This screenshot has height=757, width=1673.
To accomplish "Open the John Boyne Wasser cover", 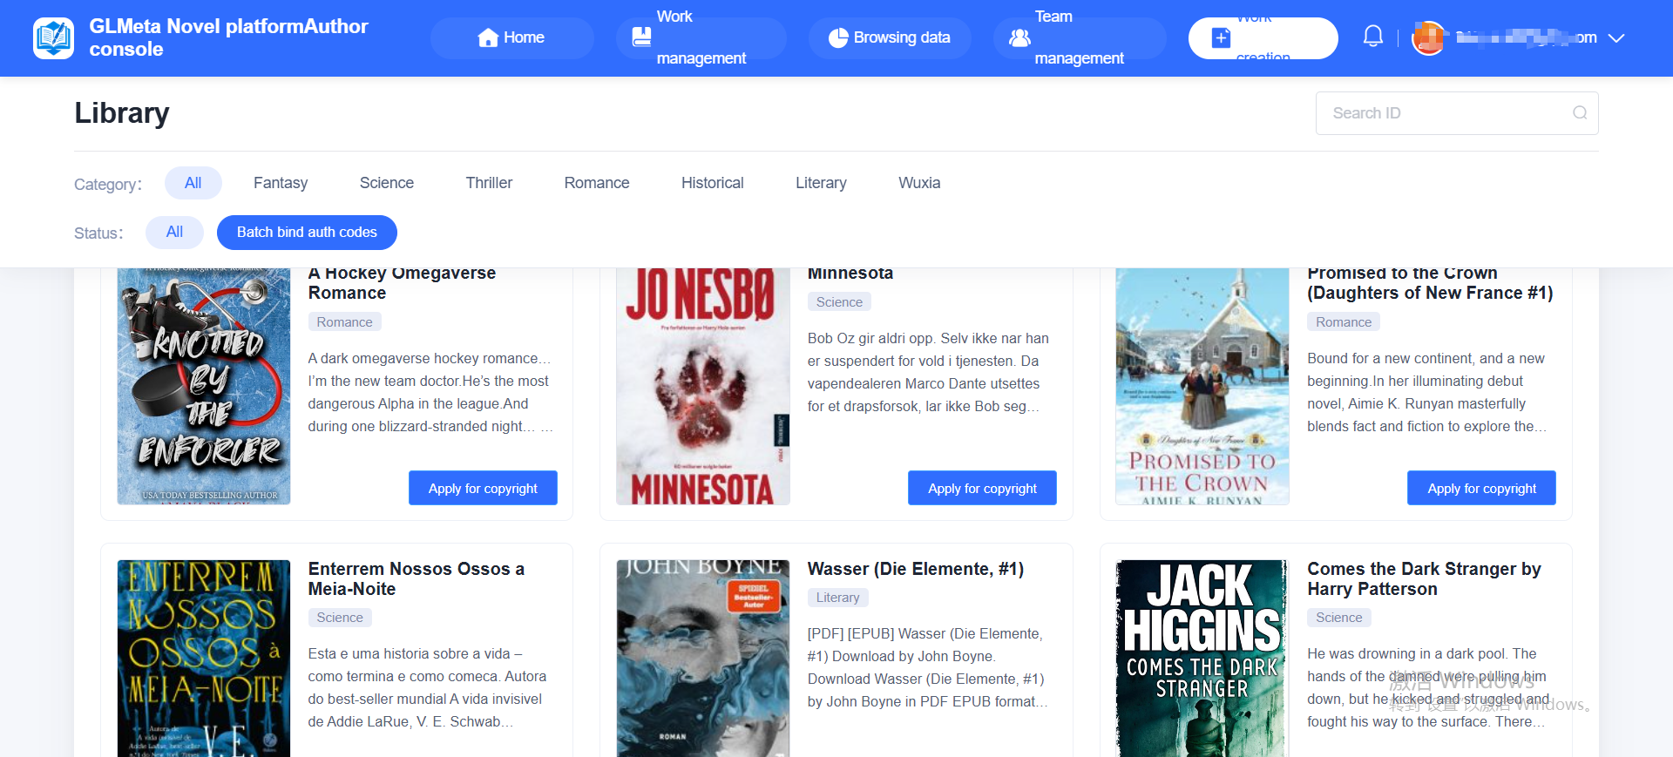I will (x=703, y=659).
